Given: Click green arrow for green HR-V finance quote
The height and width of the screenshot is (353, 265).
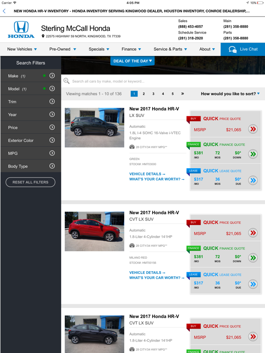Looking at the screenshot, I should [x=253, y=154].
